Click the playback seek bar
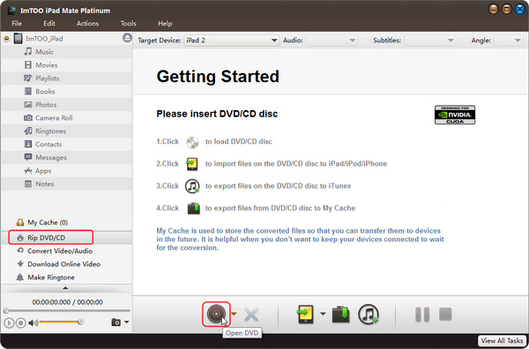 66,310
